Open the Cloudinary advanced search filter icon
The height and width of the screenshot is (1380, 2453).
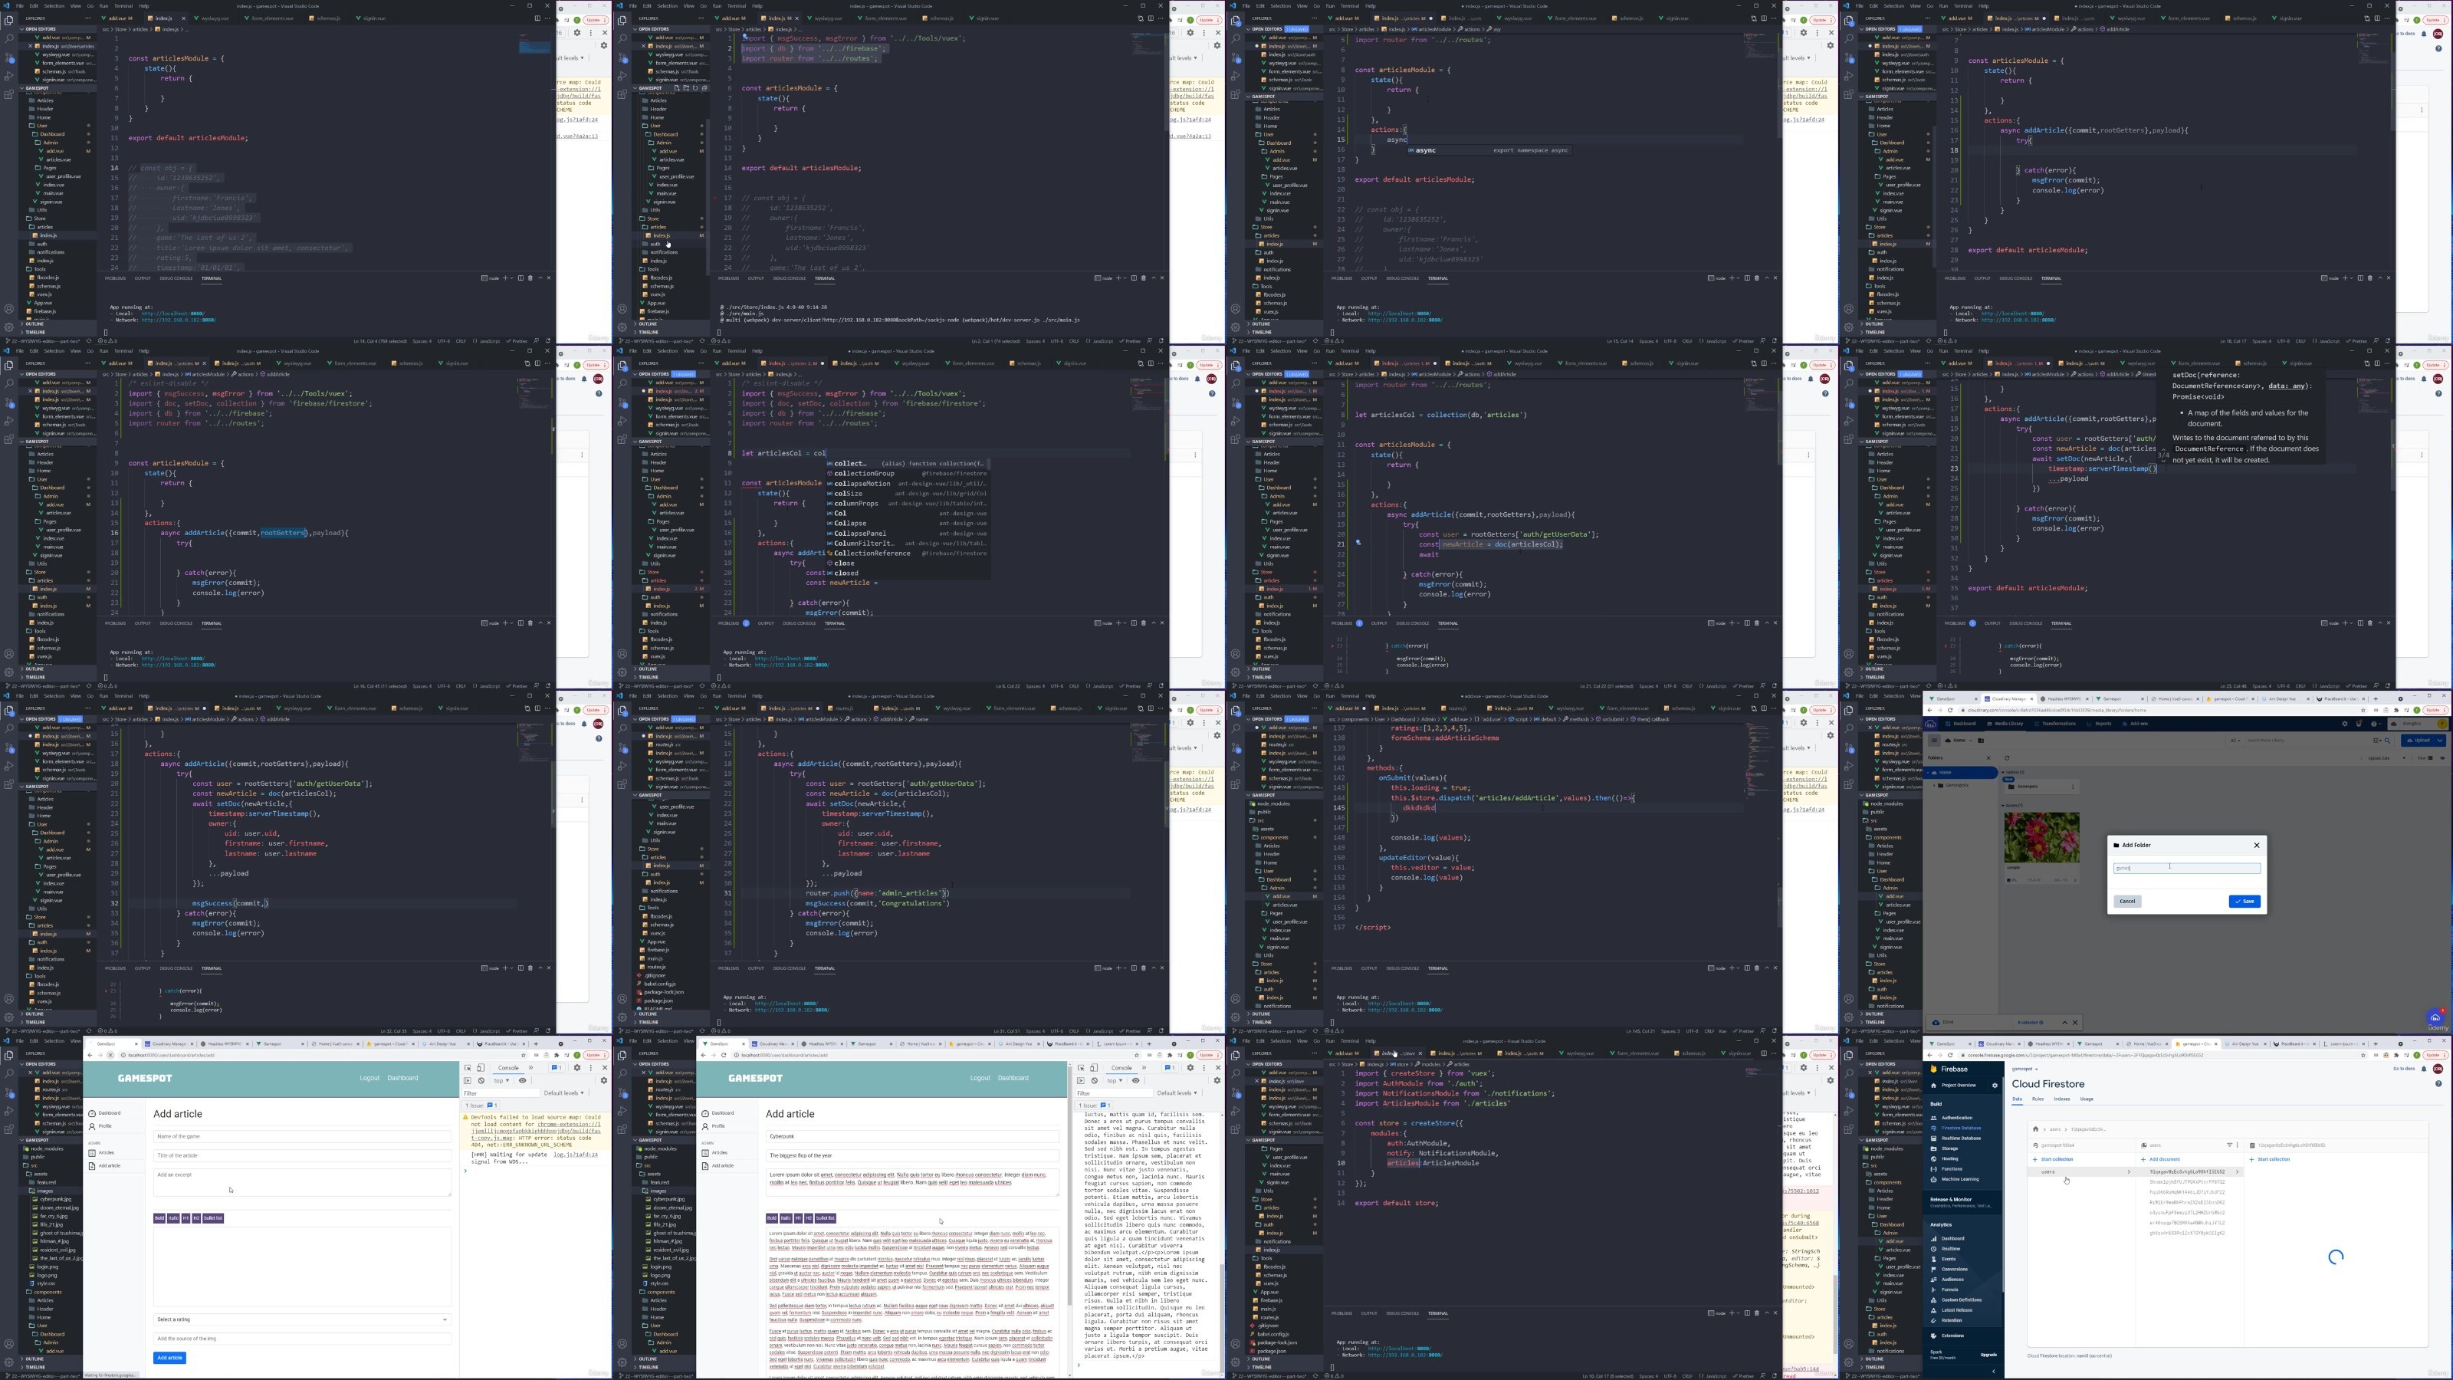pyautogui.click(x=2378, y=740)
